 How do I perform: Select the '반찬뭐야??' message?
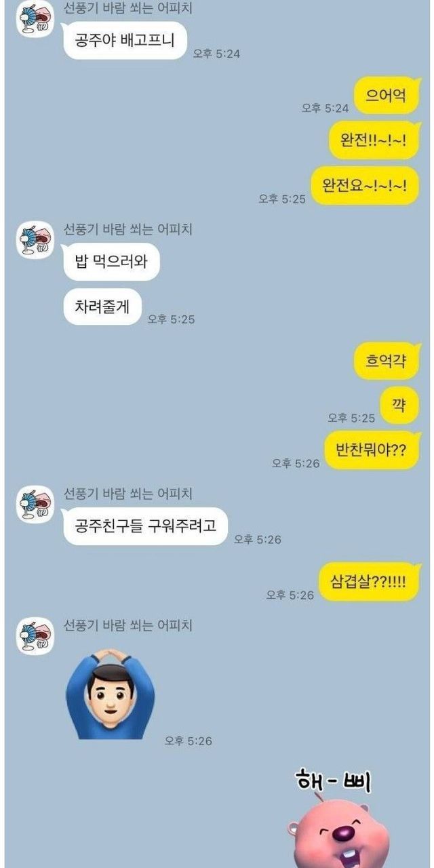[x=373, y=450]
